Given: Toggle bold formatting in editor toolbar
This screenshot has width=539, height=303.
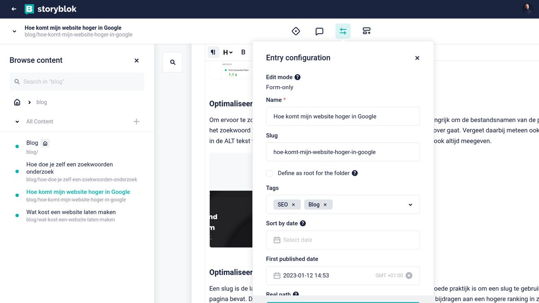Looking at the screenshot, I should [x=243, y=52].
